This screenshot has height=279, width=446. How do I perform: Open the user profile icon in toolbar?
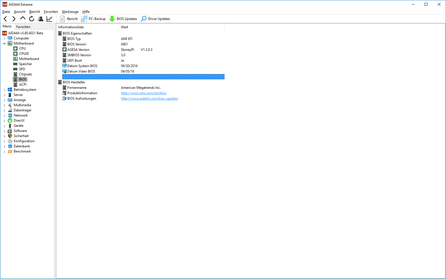pos(41,19)
